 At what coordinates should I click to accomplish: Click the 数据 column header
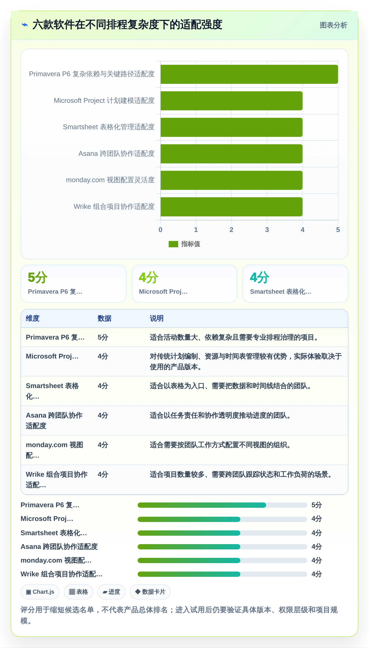coord(104,318)
